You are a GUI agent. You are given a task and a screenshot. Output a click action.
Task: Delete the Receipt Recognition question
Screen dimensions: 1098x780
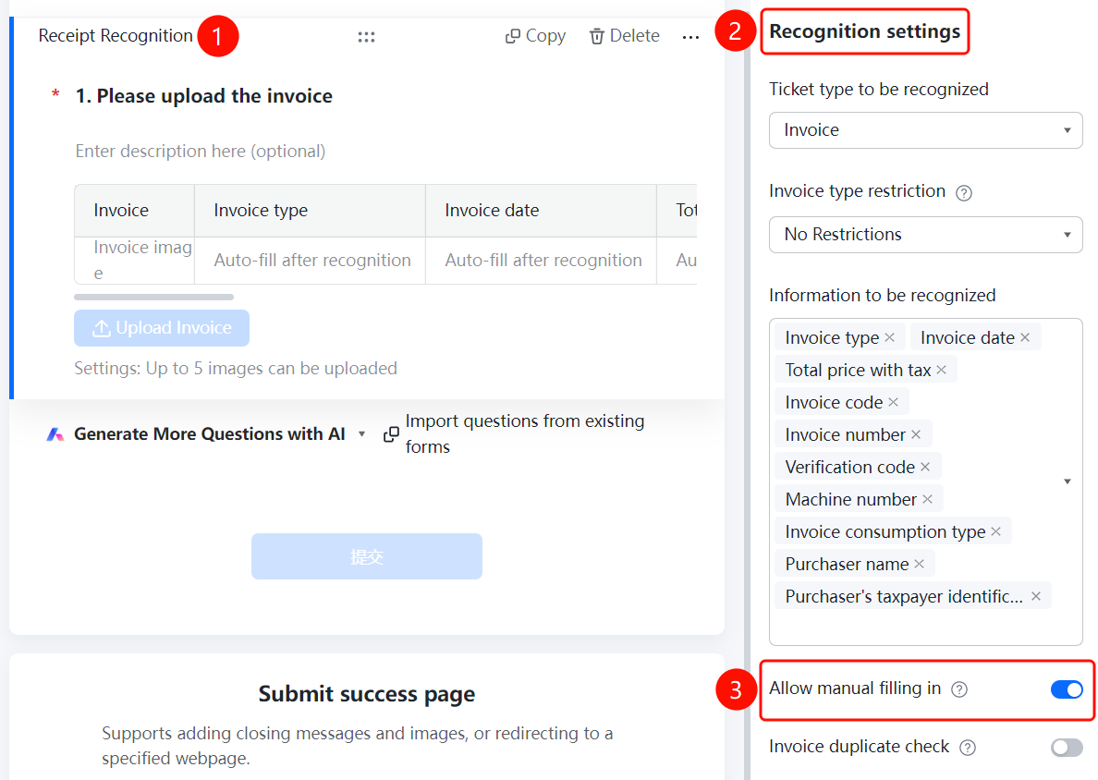pos(625,36)
